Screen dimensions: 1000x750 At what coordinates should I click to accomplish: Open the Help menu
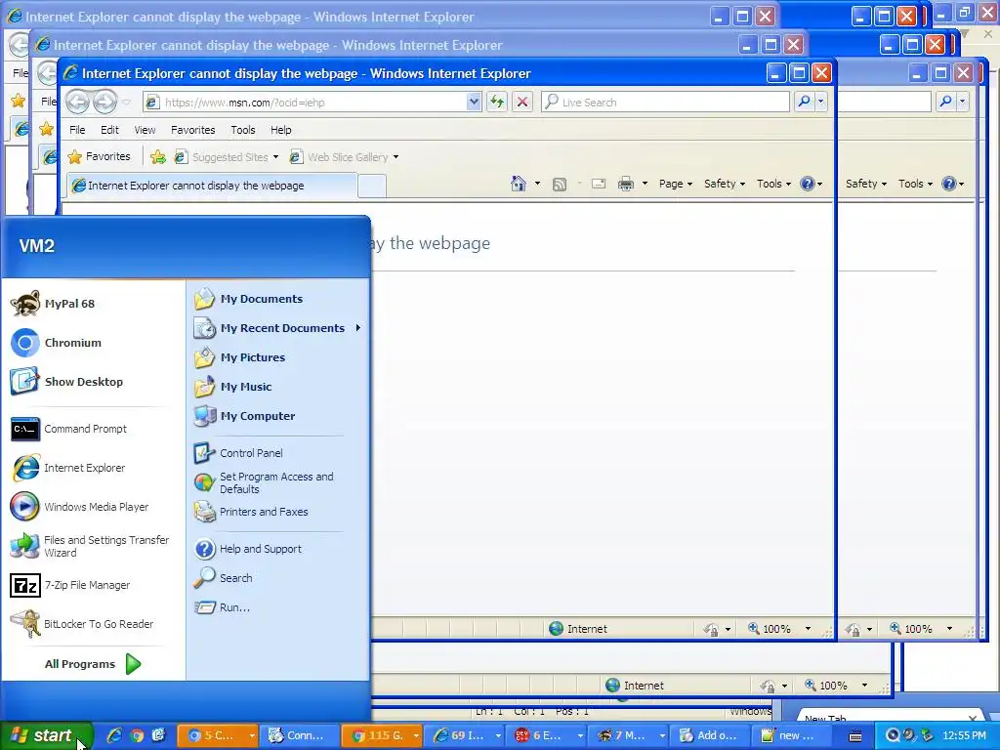click(280, 130)
